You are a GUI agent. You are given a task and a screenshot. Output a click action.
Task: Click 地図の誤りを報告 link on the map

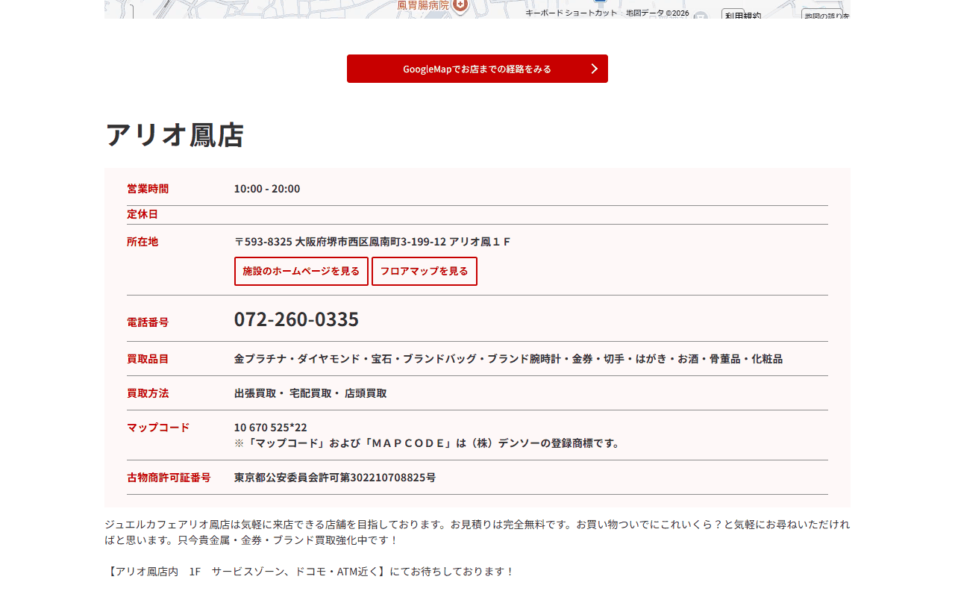click(826, 15)
